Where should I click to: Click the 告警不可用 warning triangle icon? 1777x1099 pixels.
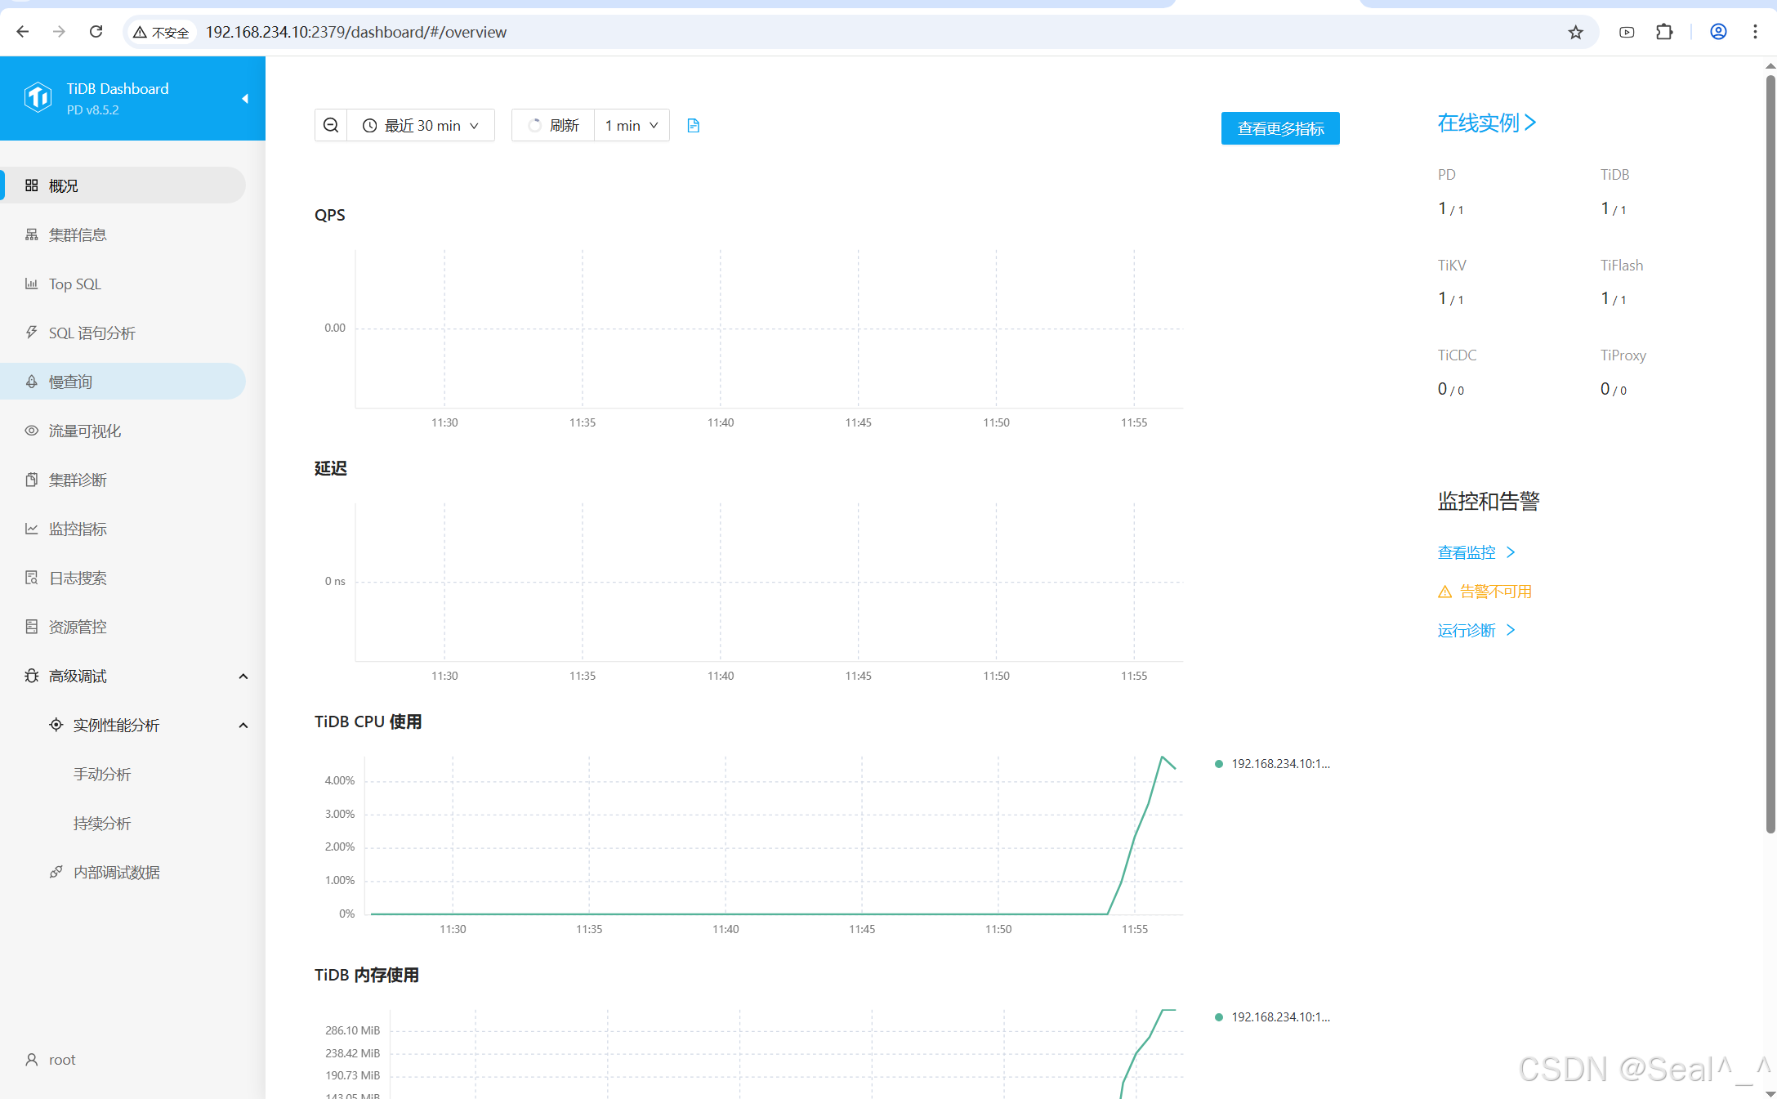pyautogui.click(x=1444, y=592)
